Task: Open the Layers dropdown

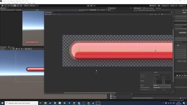Action: pyautogui.click(x=173, y=6)
